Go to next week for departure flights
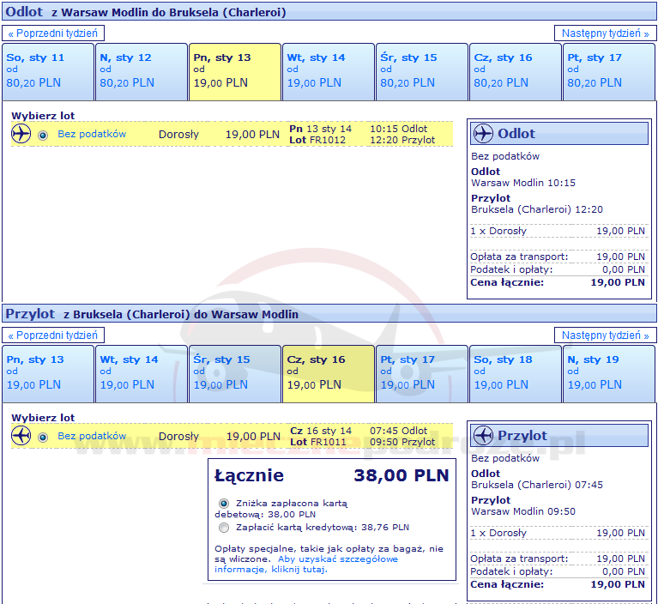 point(605,33)
